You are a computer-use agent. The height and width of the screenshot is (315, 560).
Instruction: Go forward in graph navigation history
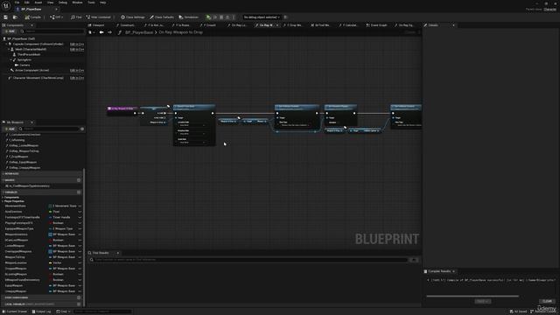point(109,32)
